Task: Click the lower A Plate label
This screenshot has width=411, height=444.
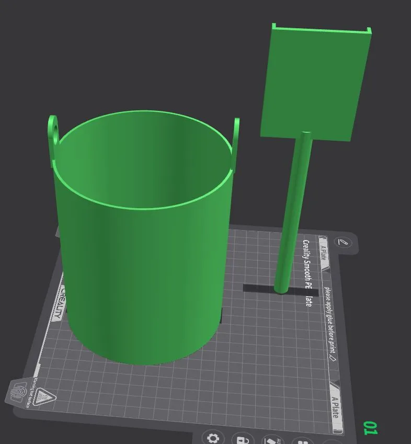Action: (x=335, y=407)
